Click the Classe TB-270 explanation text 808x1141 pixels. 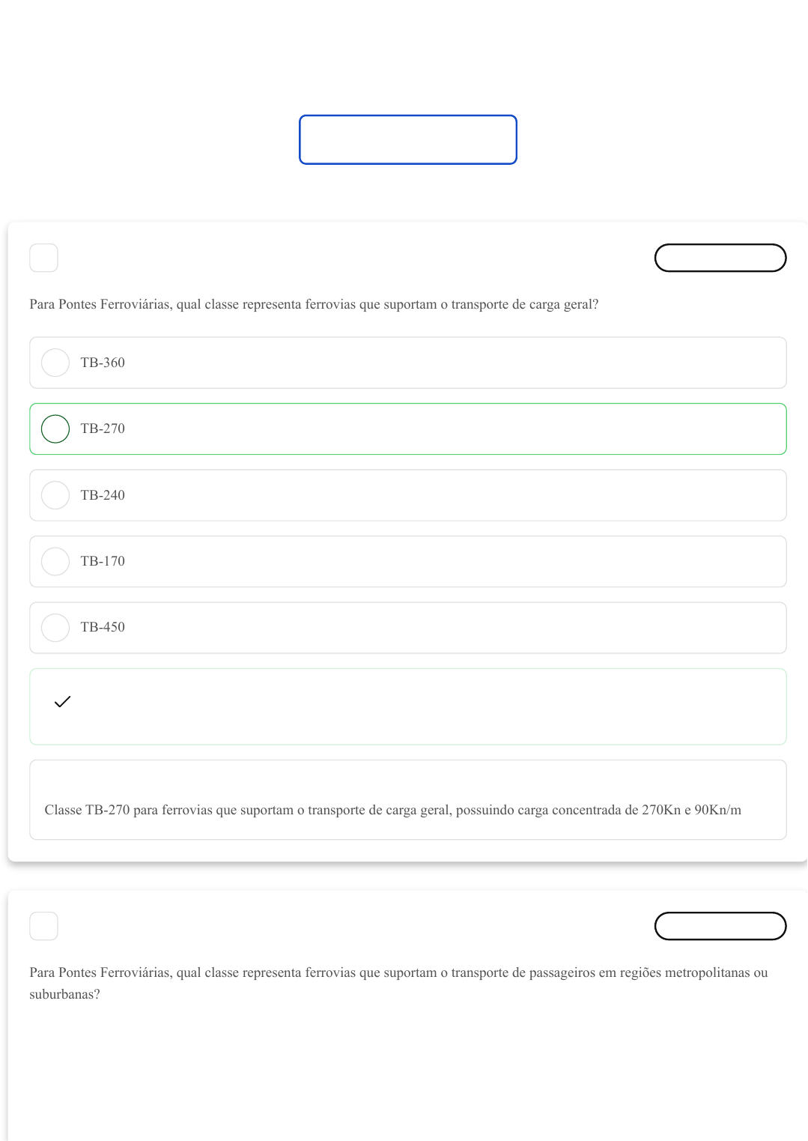coord(392,810)
